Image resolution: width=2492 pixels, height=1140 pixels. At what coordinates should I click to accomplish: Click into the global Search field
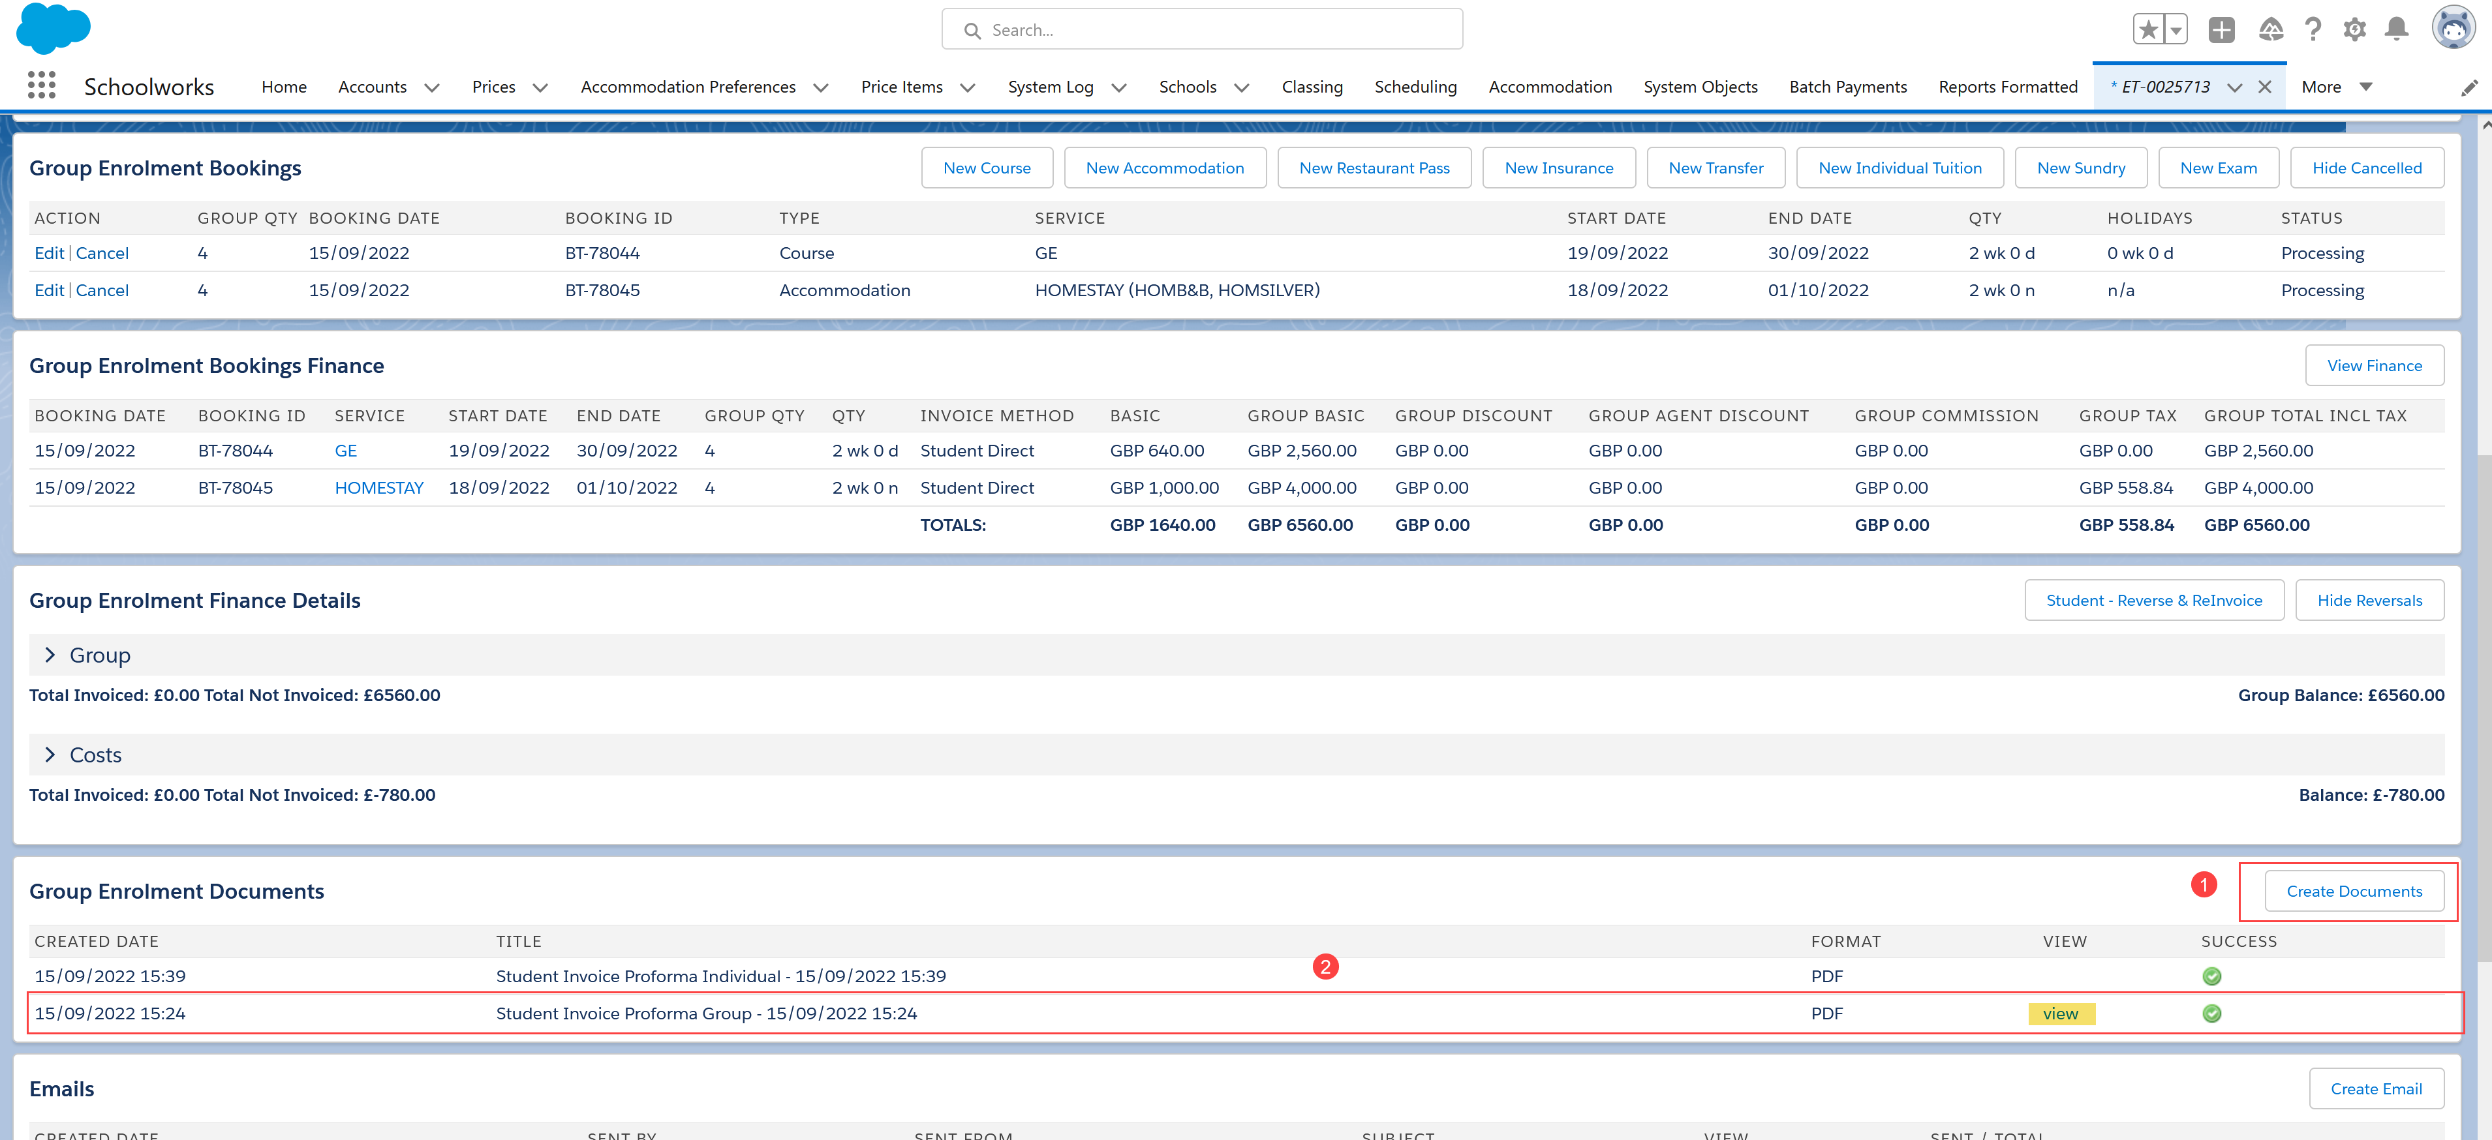(x=1201, y=30)
